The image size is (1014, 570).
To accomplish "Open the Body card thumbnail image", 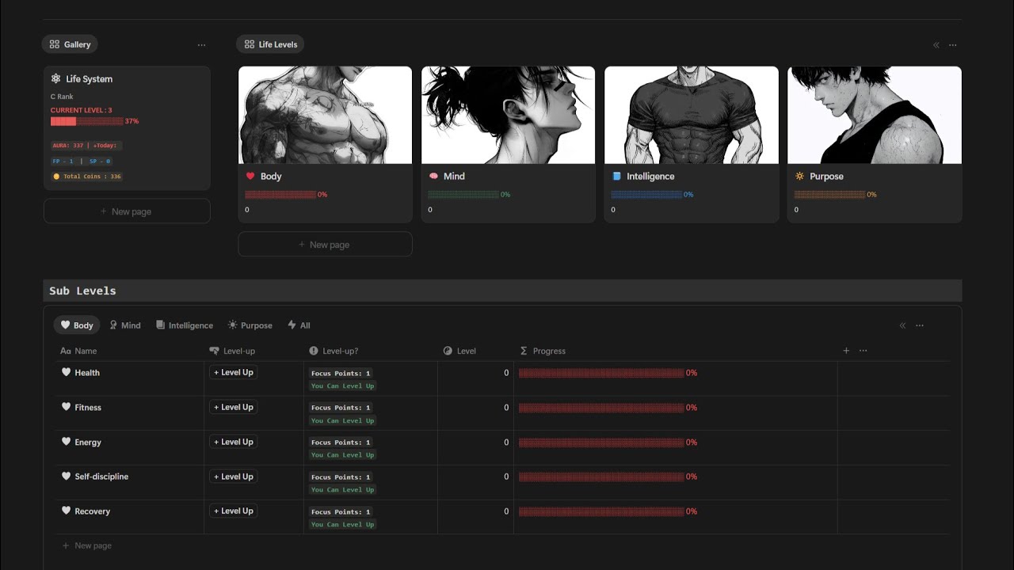I will [325, 115].
